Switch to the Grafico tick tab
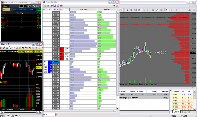197x117 pixels. [186, 112]
